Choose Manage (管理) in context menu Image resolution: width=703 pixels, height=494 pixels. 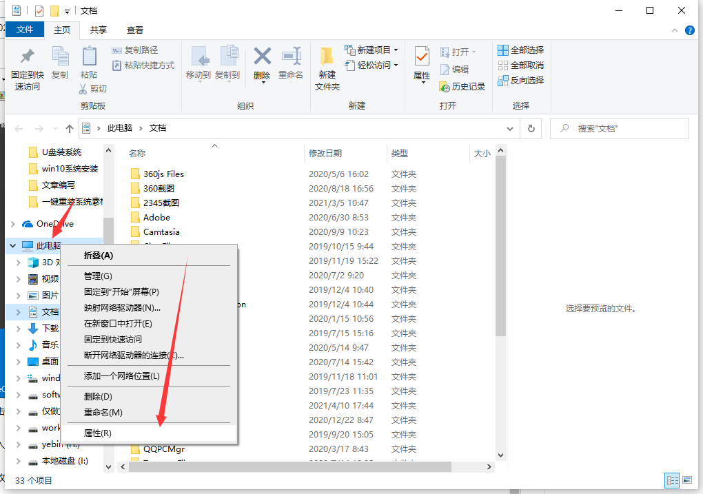(98, 276)
